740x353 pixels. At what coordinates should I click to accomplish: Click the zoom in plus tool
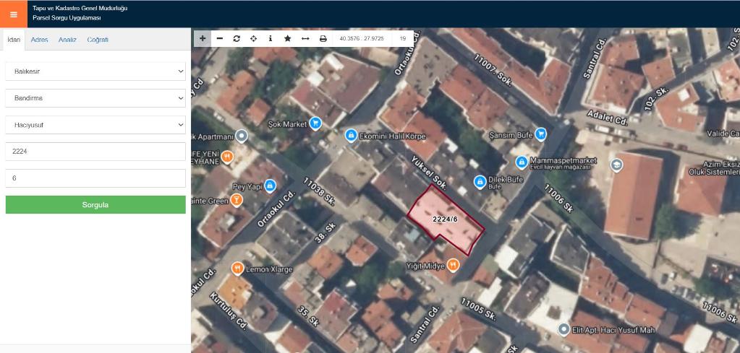[x=203, y=38]
